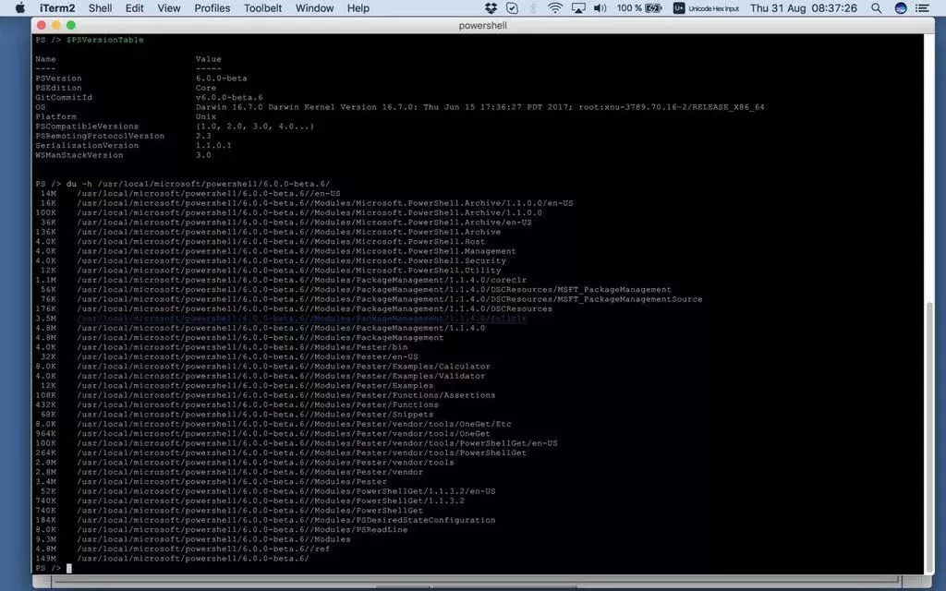The width and height of the screenshot is (946, 591).
Task: Click the Modules/PSReadLine path line
Action: point(242,529)
